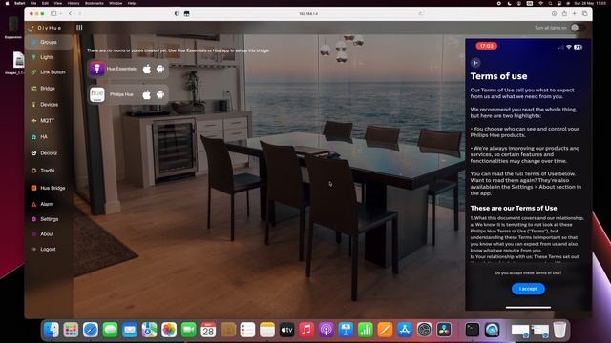Click the Tradfri icon in sidebar
Viewport: 611px width, 343px height.
click(34, 171)
